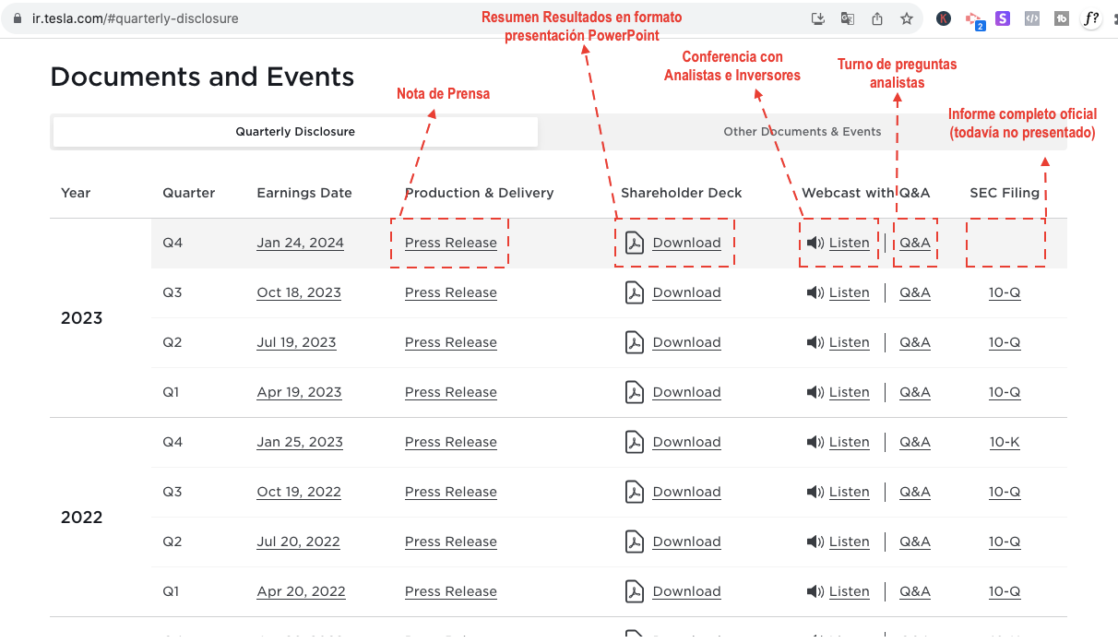Click the speaker icon in the Apr 20, 2022 row
This screenshot has width=1118, height=643.
(x=815, y=591)
